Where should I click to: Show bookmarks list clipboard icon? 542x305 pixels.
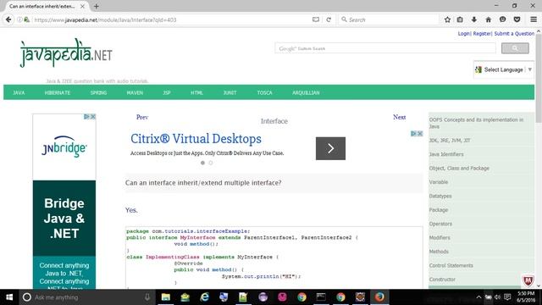pyautogui.click(x=460, y=19)
